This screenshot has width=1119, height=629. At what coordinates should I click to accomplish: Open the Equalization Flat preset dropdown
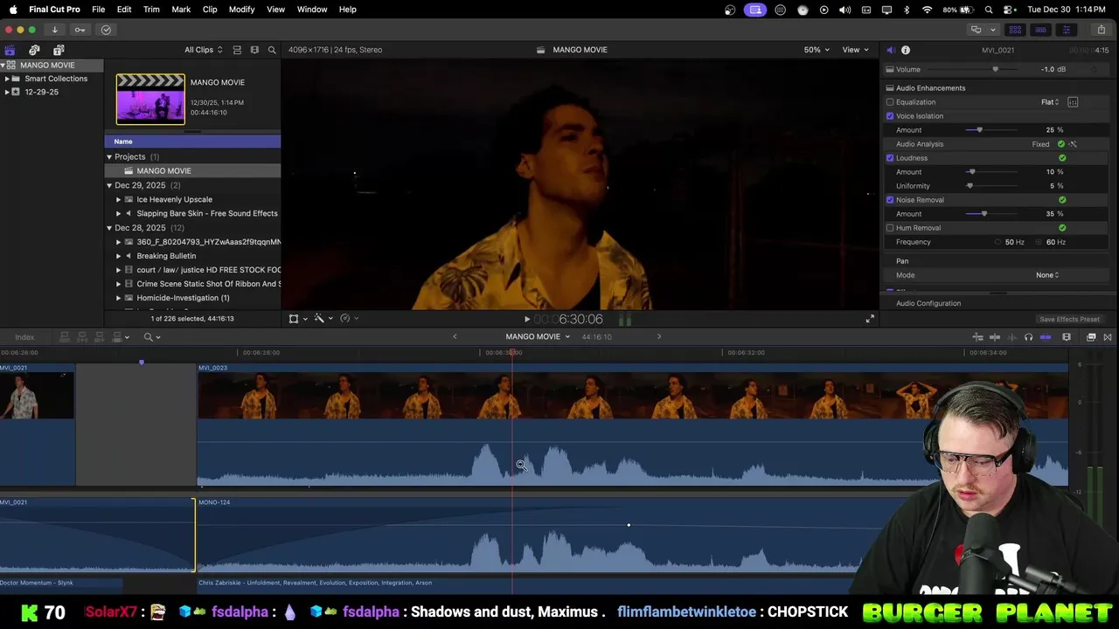coord(1050,102)
